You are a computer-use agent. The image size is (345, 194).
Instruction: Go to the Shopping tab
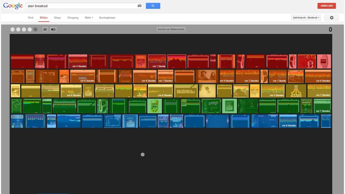[73, 18]
